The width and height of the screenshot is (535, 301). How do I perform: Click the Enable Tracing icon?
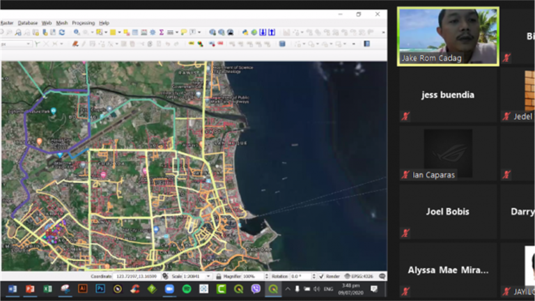point(37,44)
